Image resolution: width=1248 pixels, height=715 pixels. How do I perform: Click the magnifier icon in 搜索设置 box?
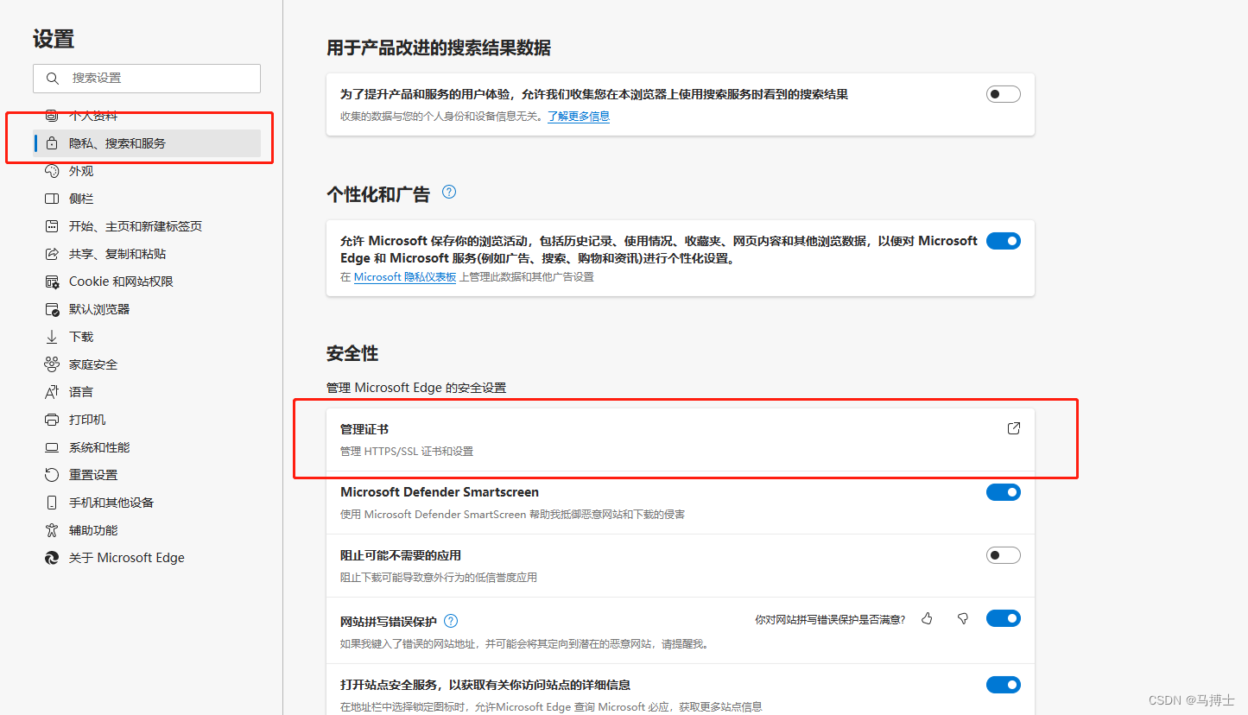(x=52, y=78)
